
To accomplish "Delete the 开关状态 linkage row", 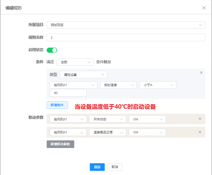I will pos(200,119).
